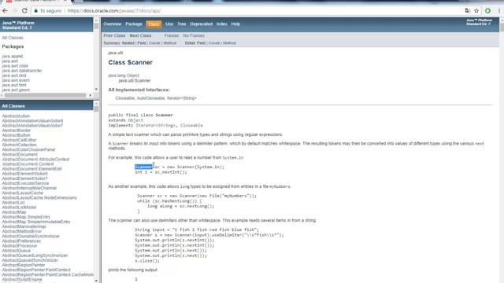Open the AbstractMap class link
This screenshot has width=504, height=283.
(x=14, y=212)
